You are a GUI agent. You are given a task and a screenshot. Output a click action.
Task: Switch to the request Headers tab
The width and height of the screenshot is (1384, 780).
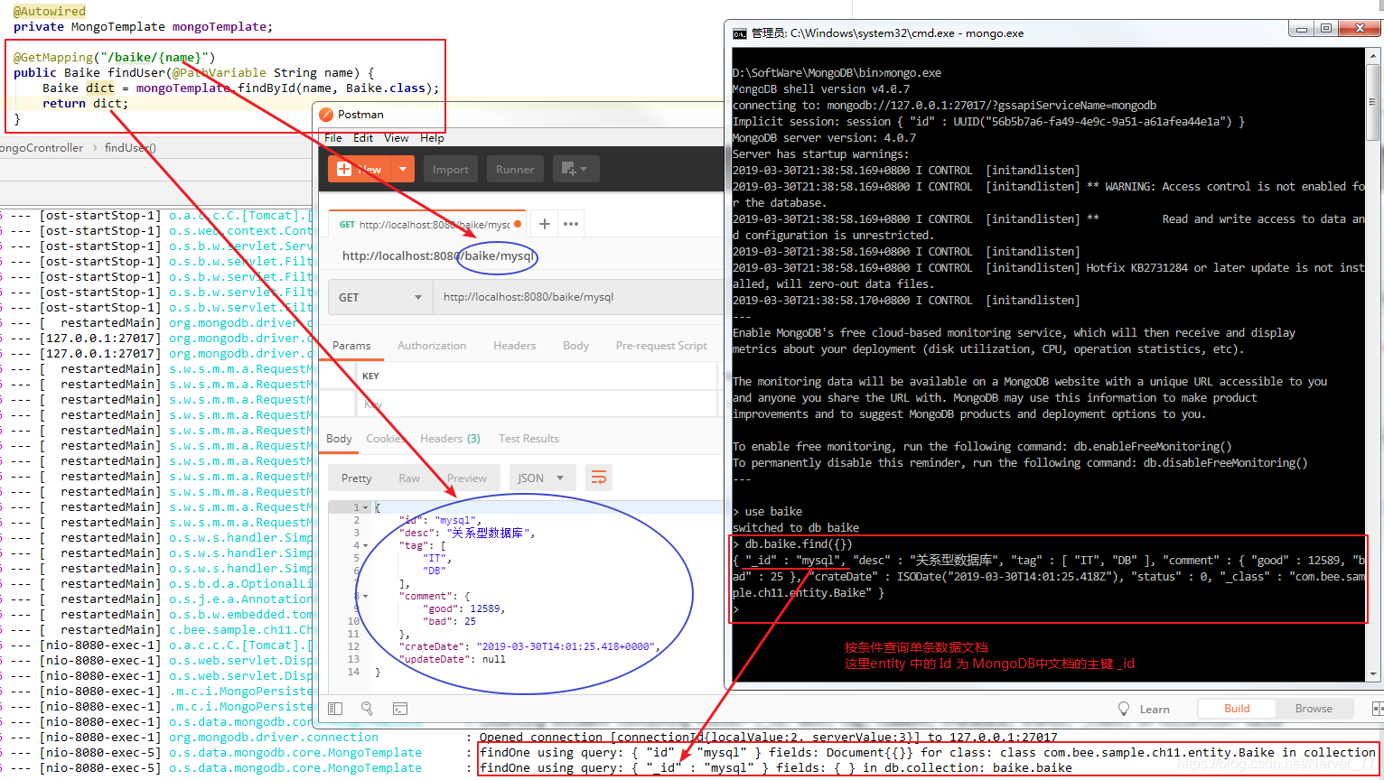[514, 346]
